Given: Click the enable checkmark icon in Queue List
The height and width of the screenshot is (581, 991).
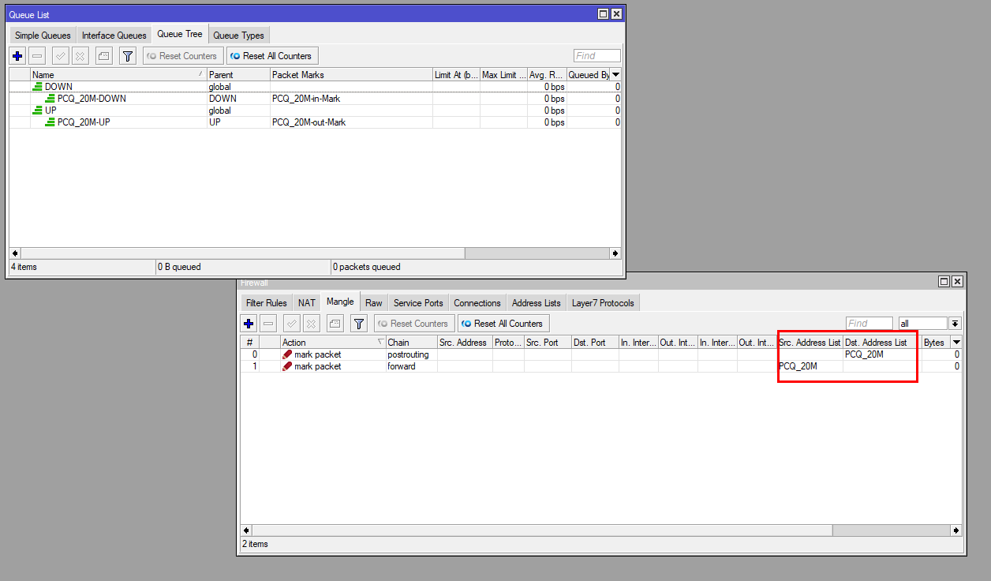Looking at the screenshot, I should pyautogui.click(x=60, y=56).
